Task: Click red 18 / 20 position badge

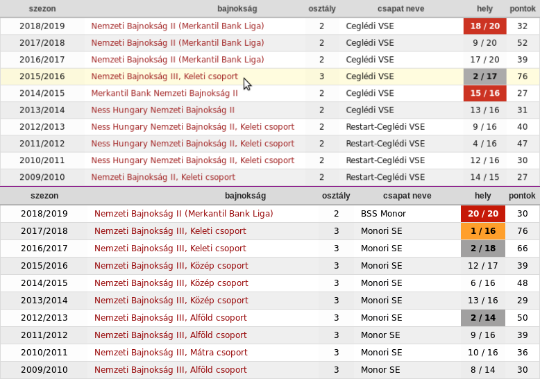Action: tap(485, 26)
